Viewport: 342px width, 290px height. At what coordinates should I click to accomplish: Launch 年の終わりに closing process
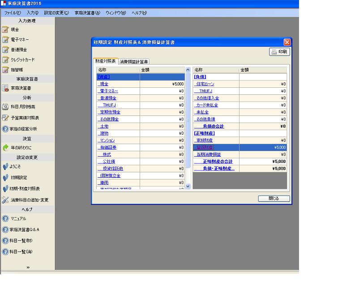21,147
